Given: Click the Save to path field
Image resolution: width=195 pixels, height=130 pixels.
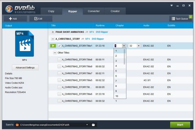Looking at the screenshot, I should click(x=52, y=125).
